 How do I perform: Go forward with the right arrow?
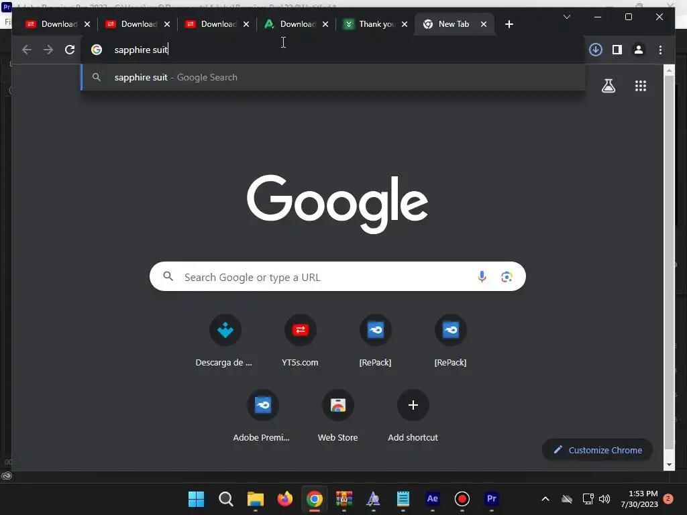click(x=48, y=50)
